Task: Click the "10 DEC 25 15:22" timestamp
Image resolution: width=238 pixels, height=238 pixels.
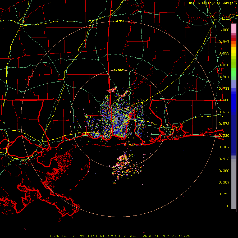Action: pos(173,236)
